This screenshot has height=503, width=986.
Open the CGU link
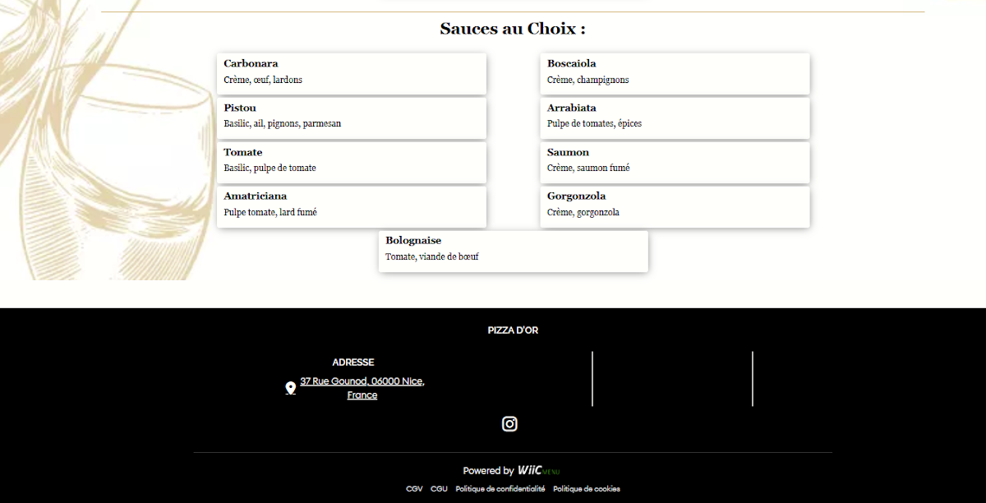click(439, 489)
